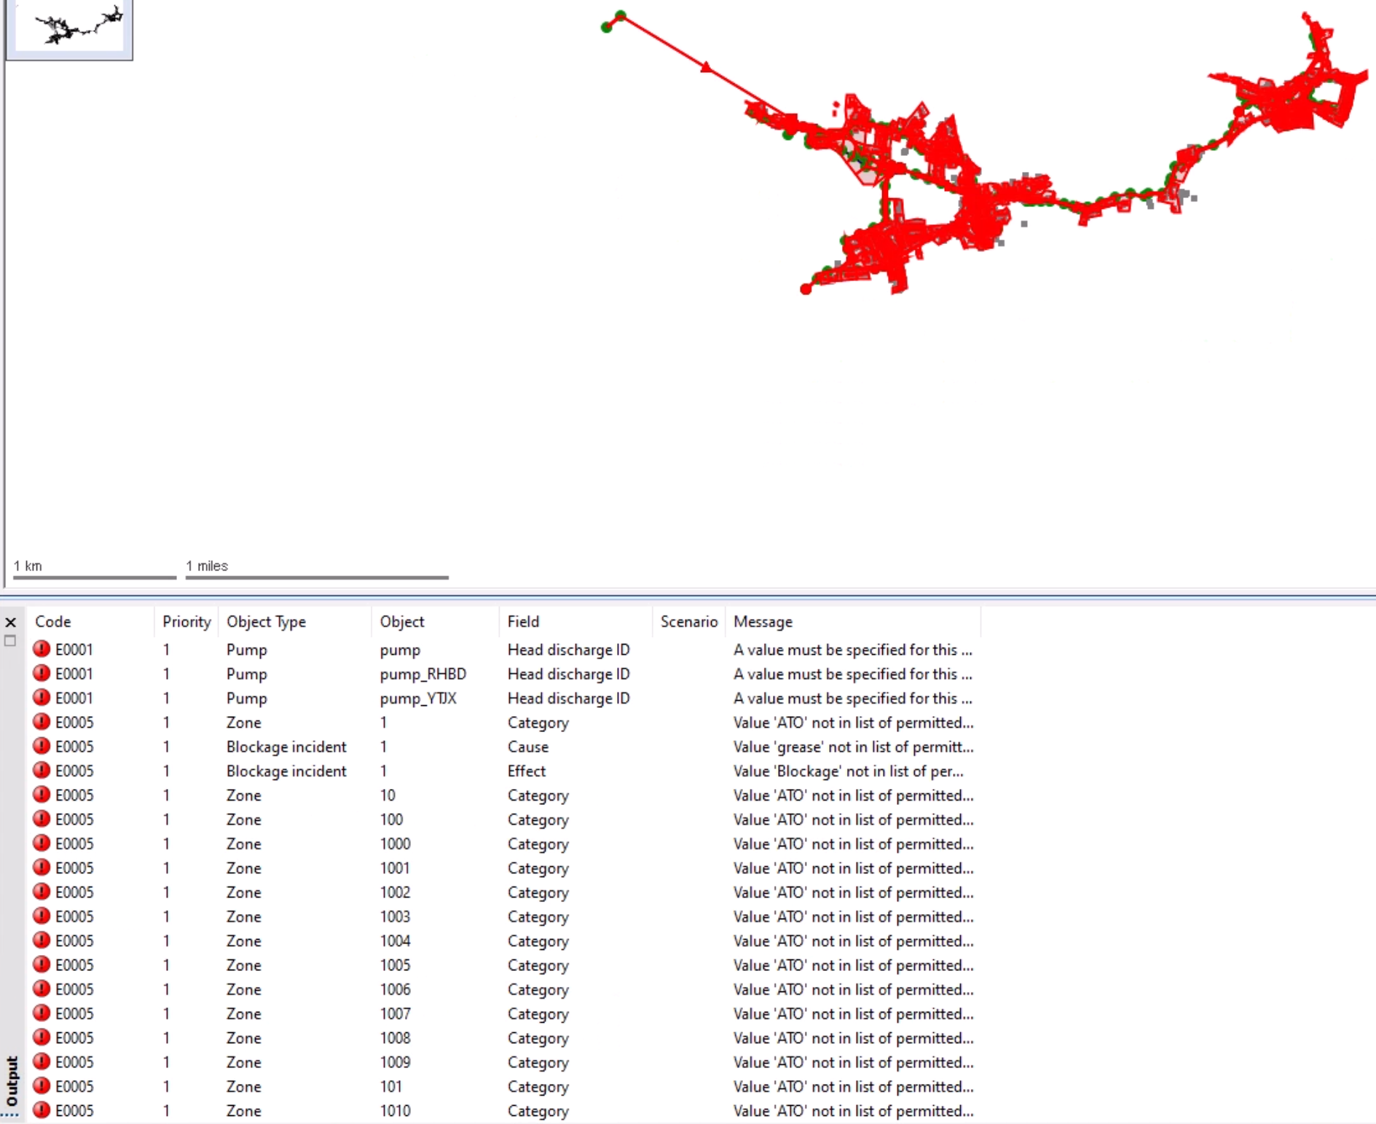Click the error icon on the first E0001 Pump row
Viewport: 1376px width, 1124px height.
[x=42, y=650]
